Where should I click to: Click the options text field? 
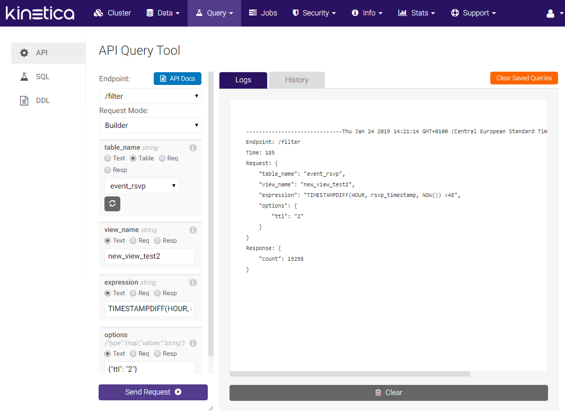tap(149, 368)
